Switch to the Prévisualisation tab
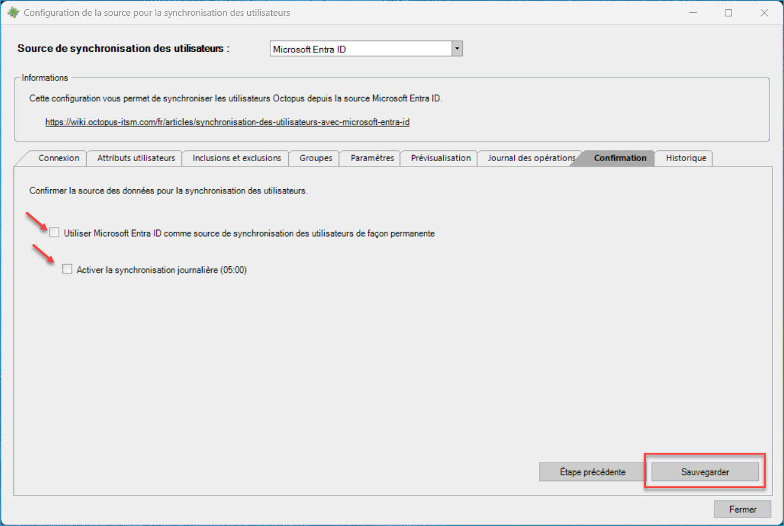The height and width of the screenshot is (526, 784). (x=440, y=158)
